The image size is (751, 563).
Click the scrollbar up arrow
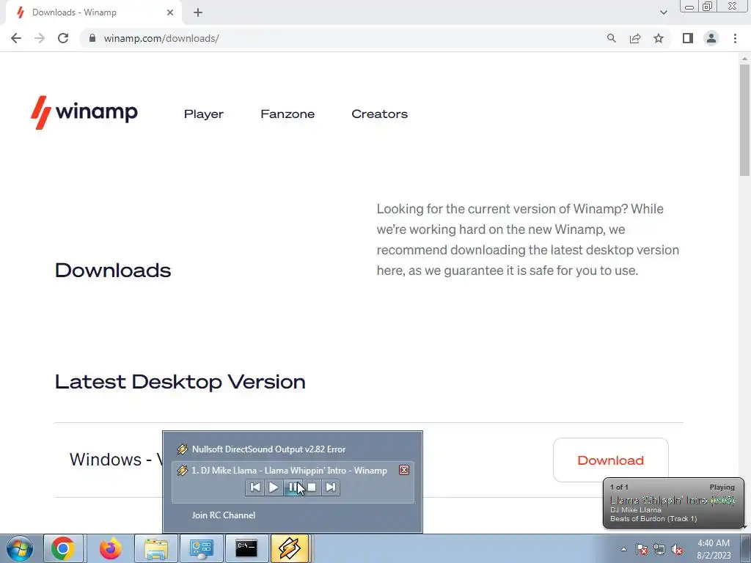click(x=744, y=59)
